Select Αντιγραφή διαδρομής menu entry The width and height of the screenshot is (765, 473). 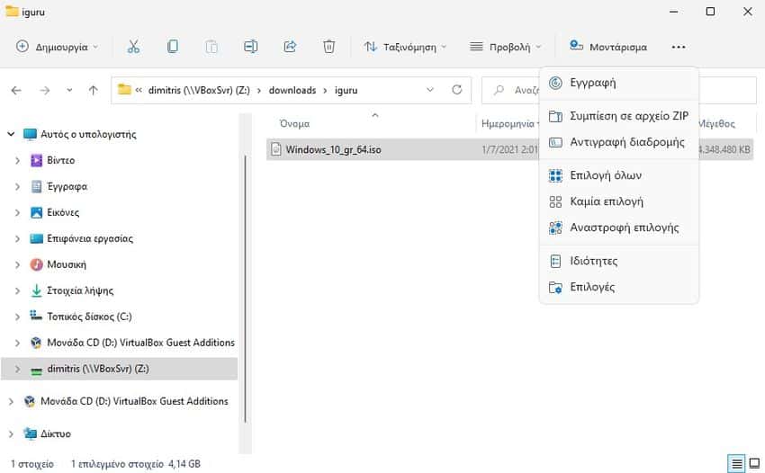(618, 142)
